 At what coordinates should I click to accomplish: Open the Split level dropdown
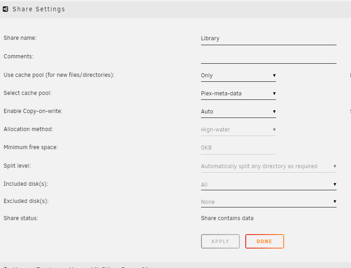[x=269, y=167]
